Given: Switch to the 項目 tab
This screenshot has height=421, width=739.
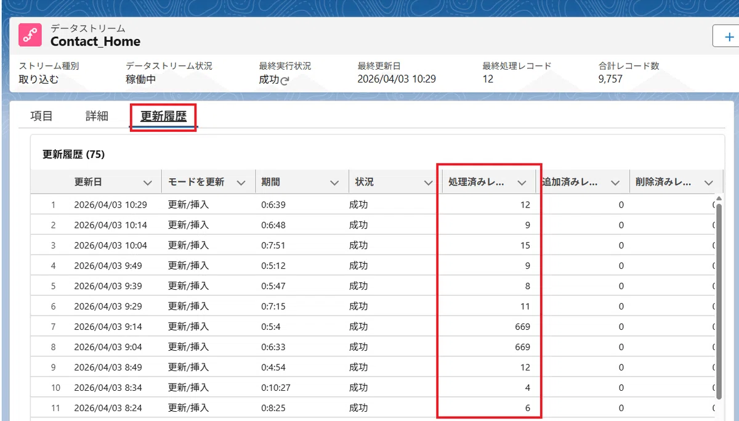Looking at the screenshot, I should (42, 116).
